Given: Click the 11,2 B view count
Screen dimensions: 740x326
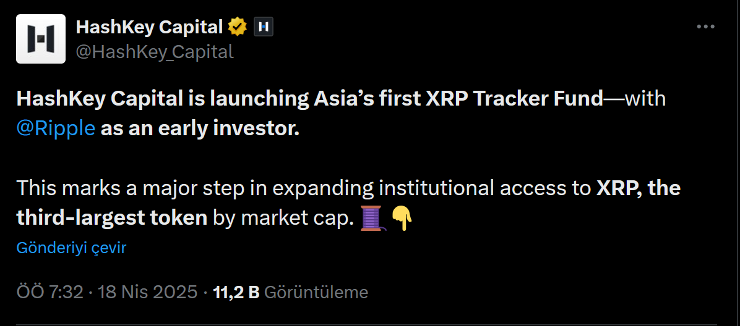Looking at the screenshot, I should click(236, 292).
